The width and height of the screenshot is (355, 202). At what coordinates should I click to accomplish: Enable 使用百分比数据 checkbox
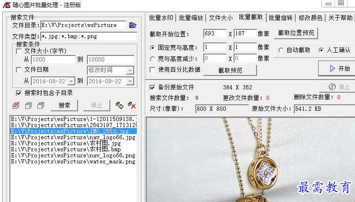point(152,70)
